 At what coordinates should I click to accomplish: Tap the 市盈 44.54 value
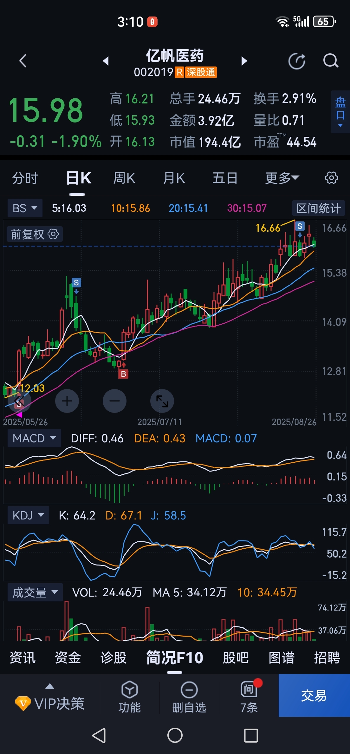point(285,142)
